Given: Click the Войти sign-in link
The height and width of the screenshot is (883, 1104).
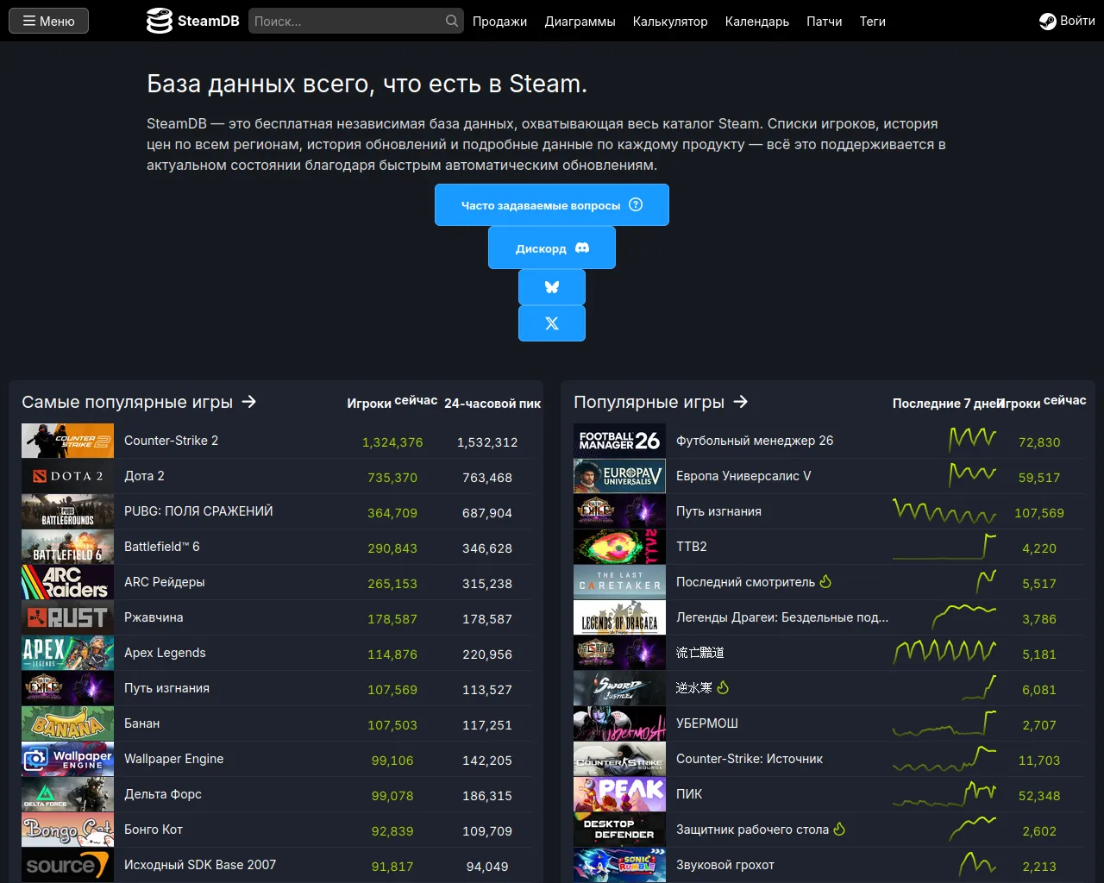Looking at the screenshot, I should pyautogui.click(x=1067, y=21).
